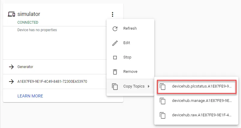241x128 pixels.
Task: Click the Edit pencil icon
Action: (x=115, y=43)
